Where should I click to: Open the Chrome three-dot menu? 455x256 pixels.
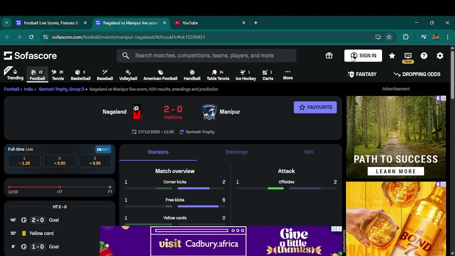[x=448, y=37]
